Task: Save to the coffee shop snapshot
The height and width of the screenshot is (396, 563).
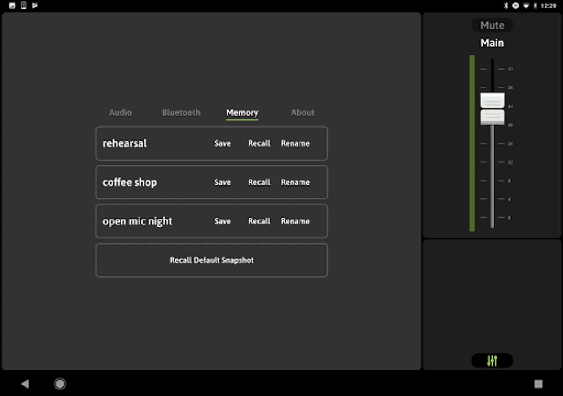Action: (x=223, y=182)
